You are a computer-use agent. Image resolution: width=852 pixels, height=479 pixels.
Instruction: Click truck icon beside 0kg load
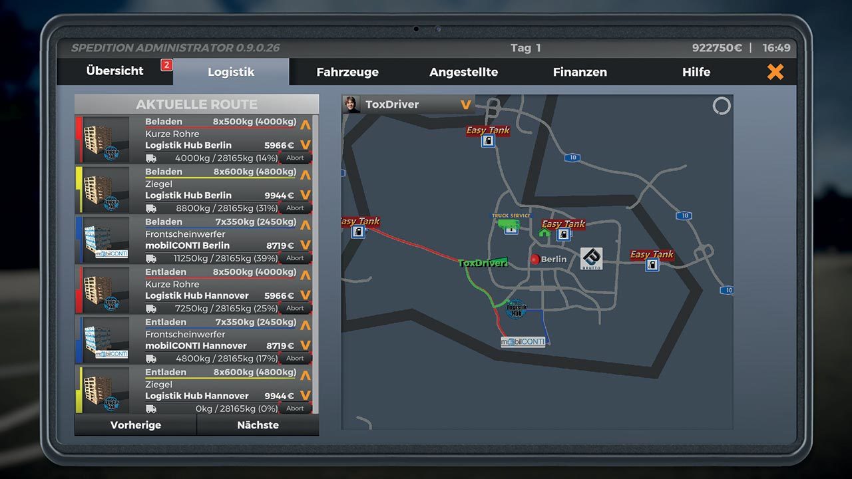tap(151, 408)
